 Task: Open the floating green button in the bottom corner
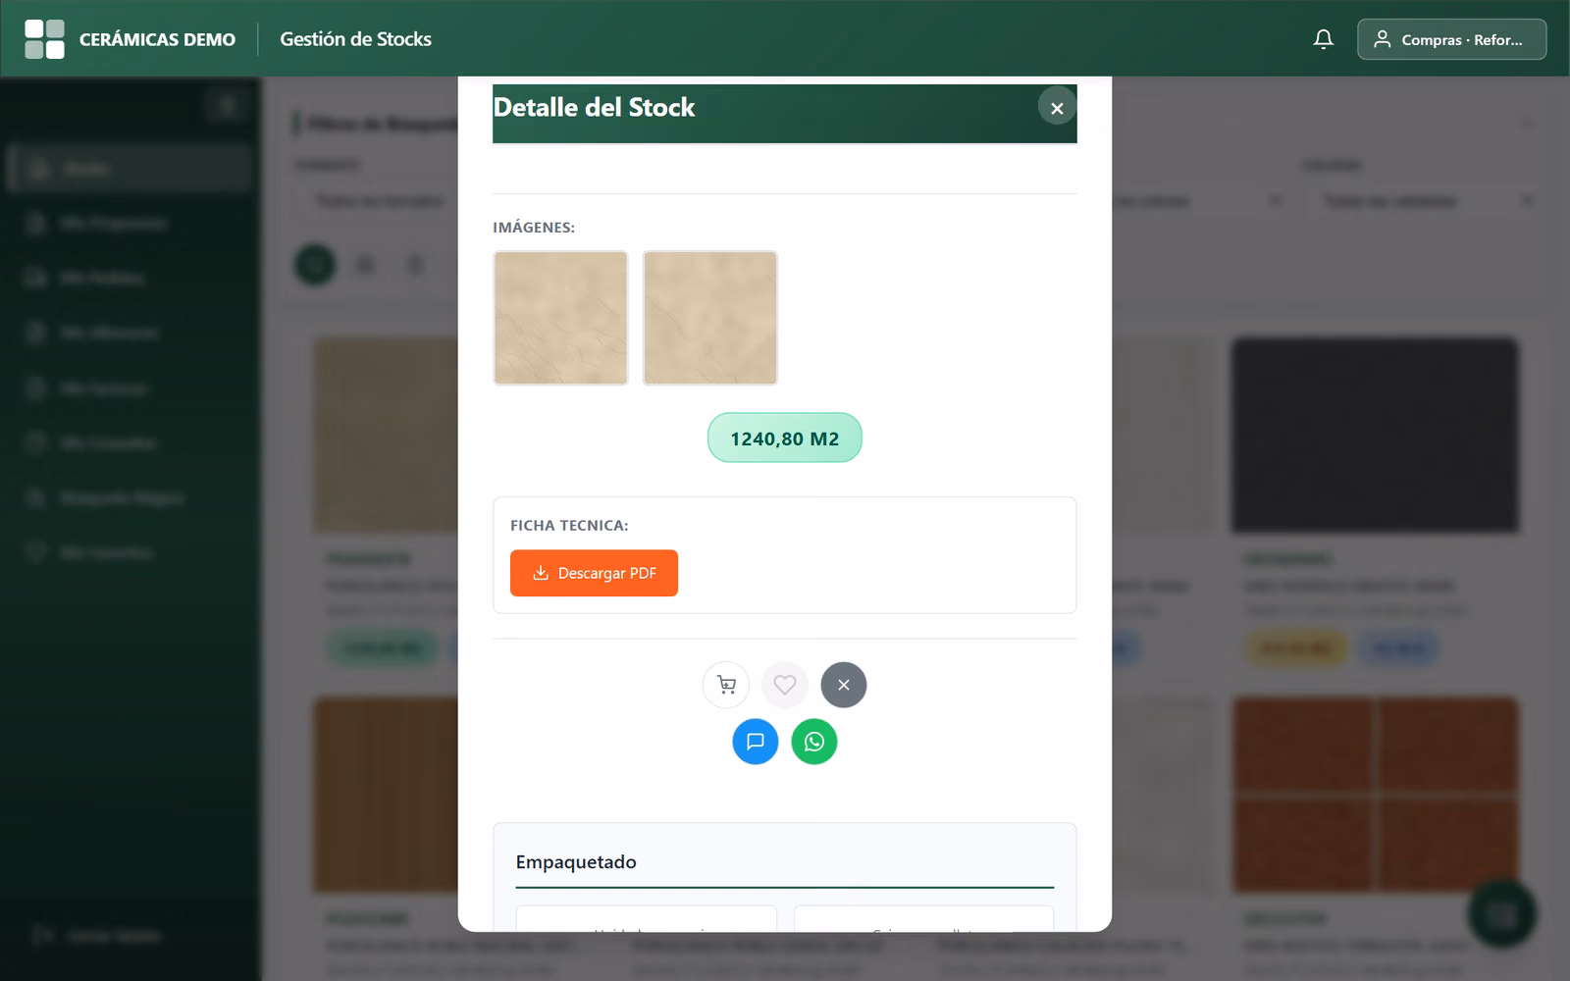(x=1501, y=914)
